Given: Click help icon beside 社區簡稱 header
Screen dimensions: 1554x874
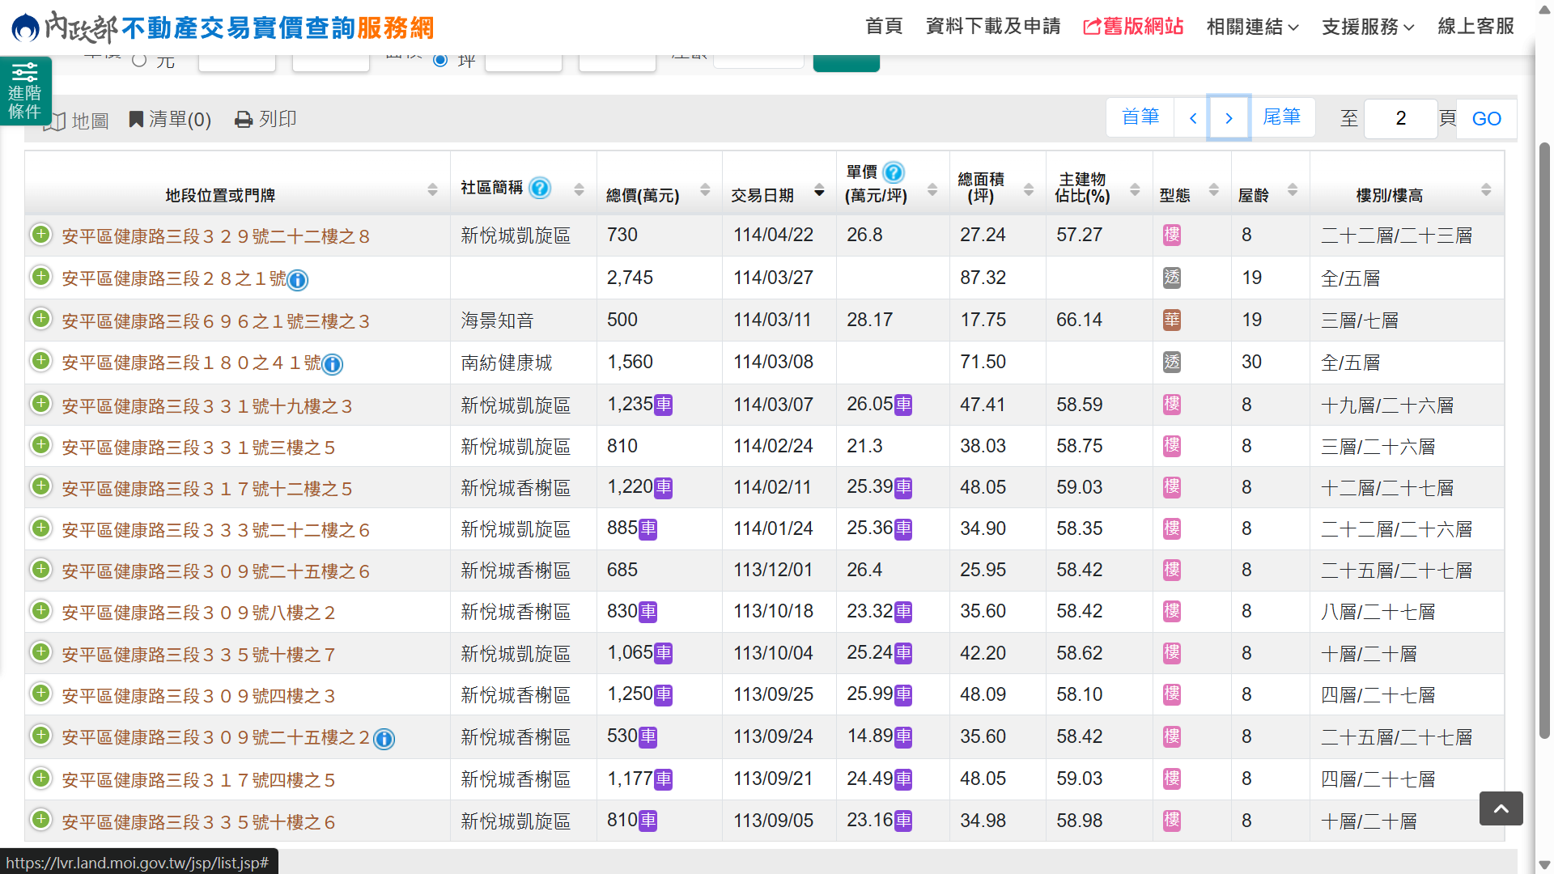Looking at the screenshot, I should 540,188.
